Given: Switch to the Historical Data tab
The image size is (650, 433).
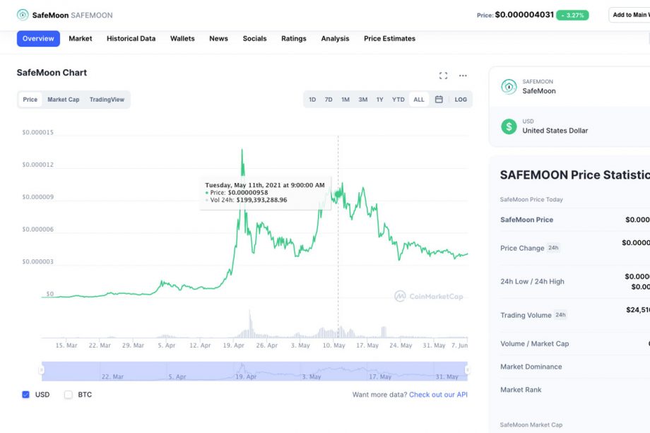Looking at the screenshot, I should coord(131,39).
